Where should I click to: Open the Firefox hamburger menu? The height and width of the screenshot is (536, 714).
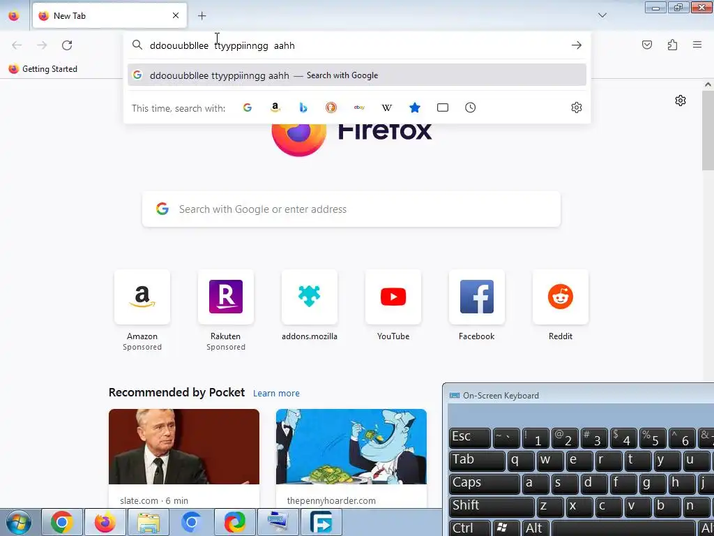click(x=697, y=45)
